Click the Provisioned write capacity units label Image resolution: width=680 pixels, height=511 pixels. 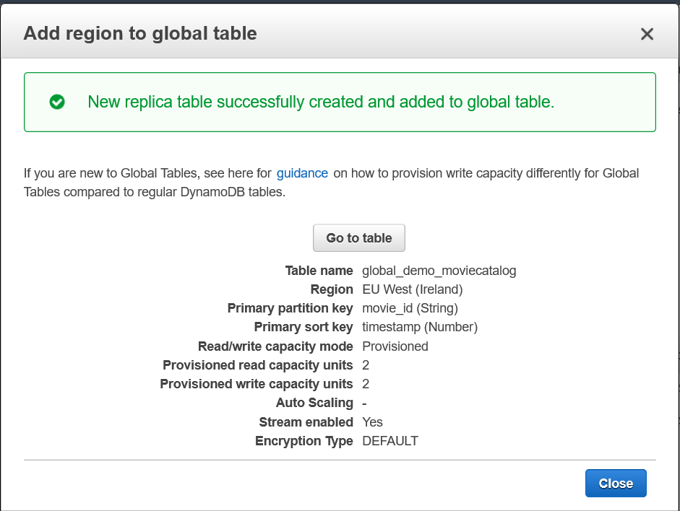(257, 384)
